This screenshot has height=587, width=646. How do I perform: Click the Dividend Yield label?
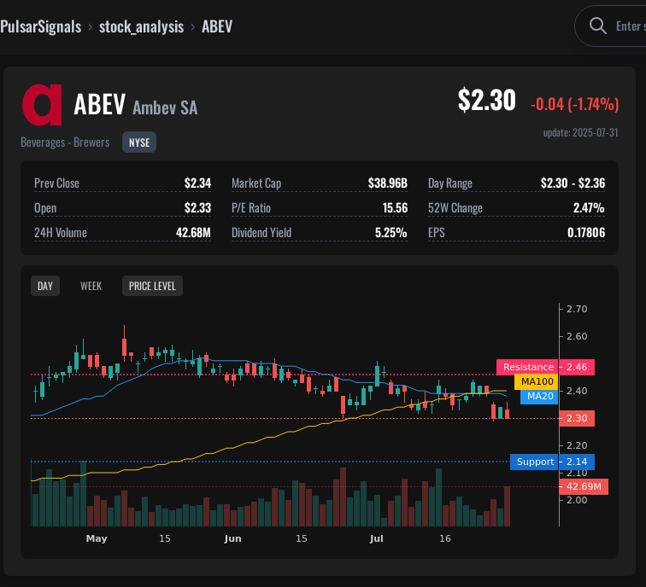click(x=261, y=233)
